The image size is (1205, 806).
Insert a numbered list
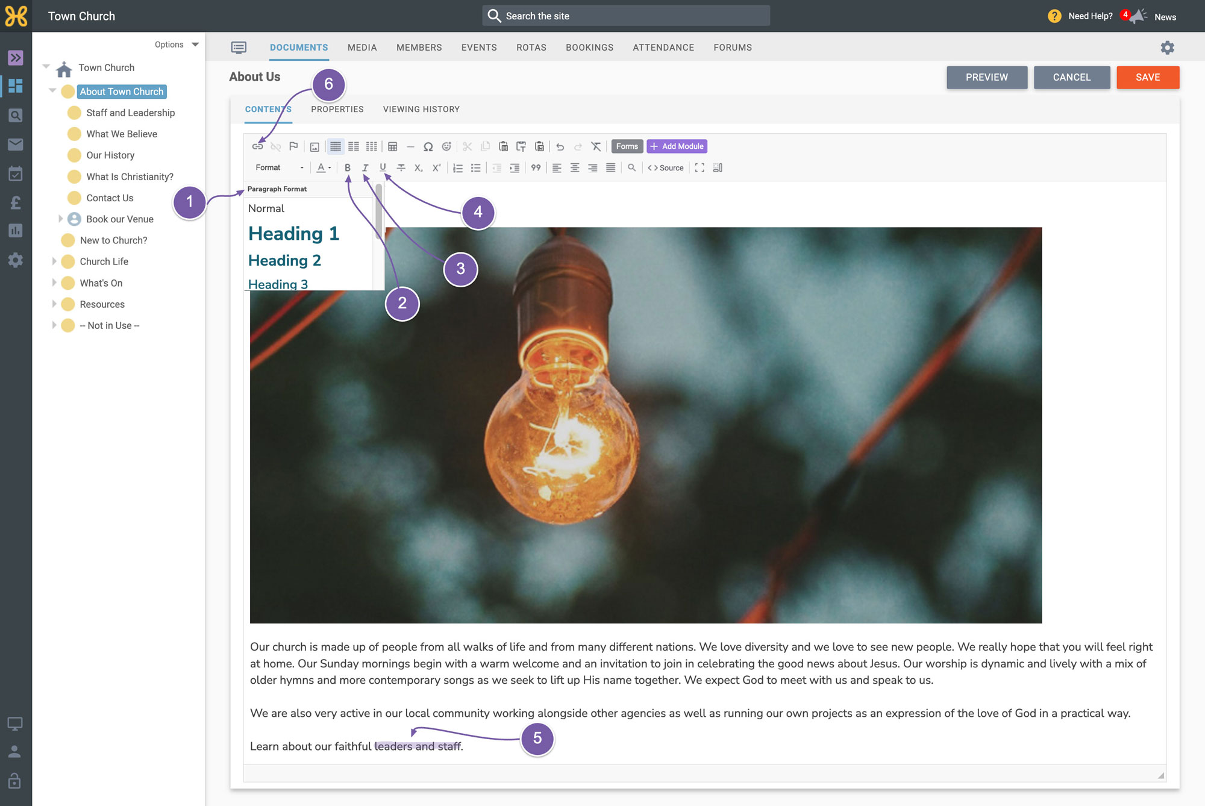click(458, 167)
